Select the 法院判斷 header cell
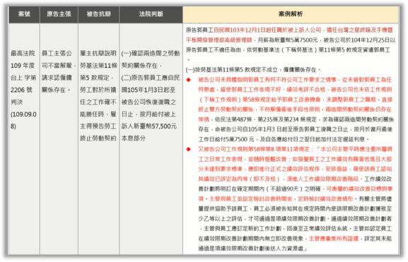 (x=151, y=14)
